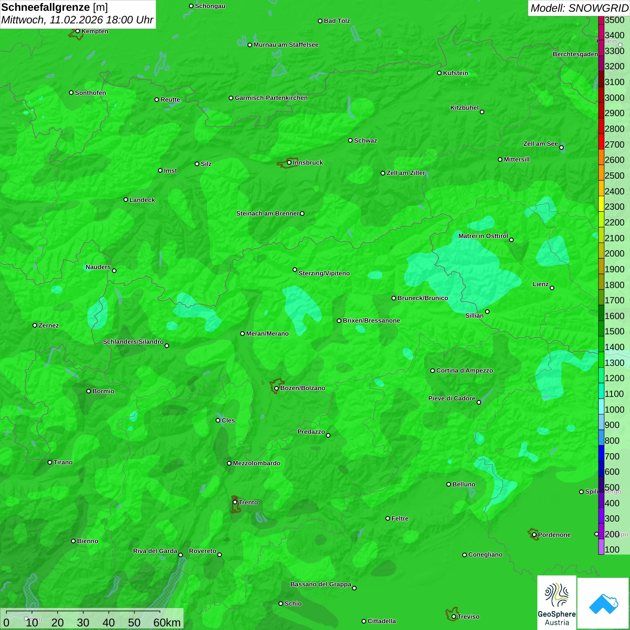The width and height of the screenshot is (630, 630).
Task: Click the Sillian location dot
Action: (487, 311)
